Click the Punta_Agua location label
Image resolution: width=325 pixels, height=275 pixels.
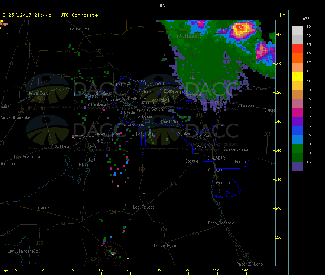(x=165, y=245)
